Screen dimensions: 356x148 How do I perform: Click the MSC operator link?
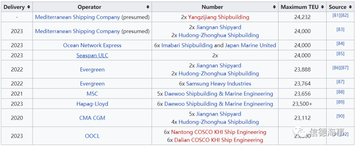pos(92,94)
